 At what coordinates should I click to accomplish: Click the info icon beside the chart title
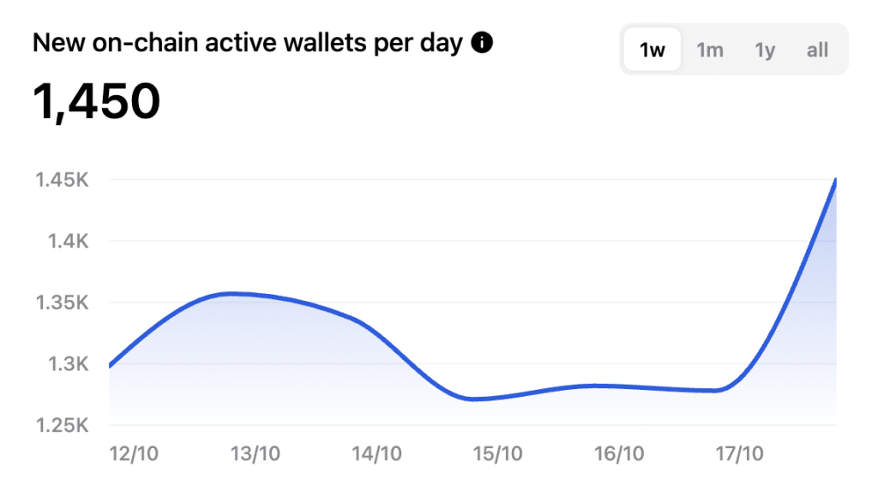[x=482, y=43]
